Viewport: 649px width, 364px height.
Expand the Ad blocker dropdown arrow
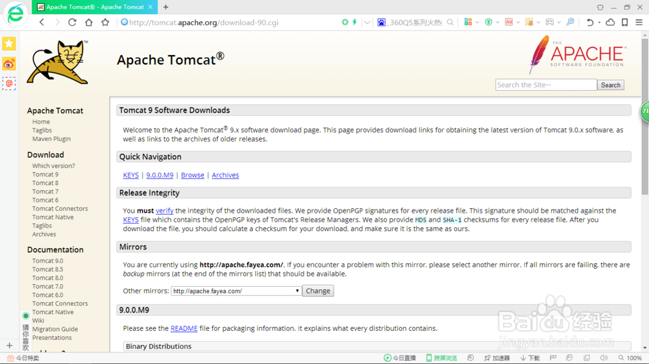pyautogui.click(x=518, y=23)
